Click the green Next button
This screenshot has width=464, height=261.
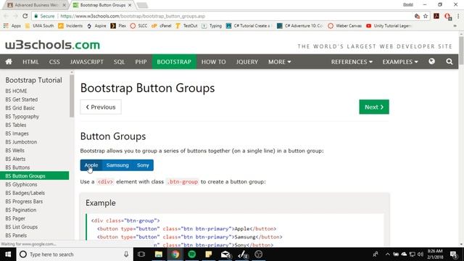(374, 107)
